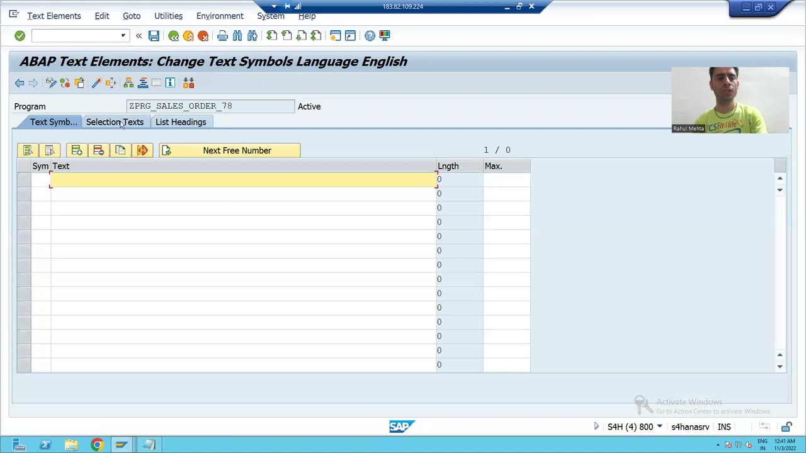Click the Print icon
Screen dimensions: 806x453
pos(222,36)
